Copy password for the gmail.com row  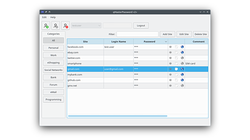(x=177, y=69)
